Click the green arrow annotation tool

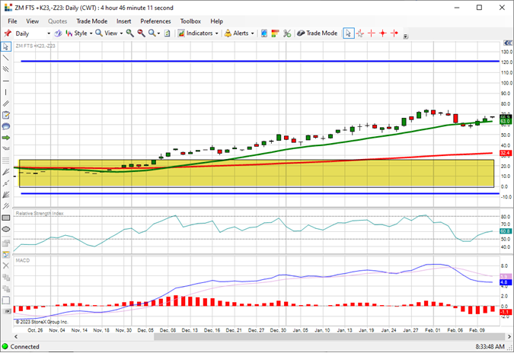[6, 138]
